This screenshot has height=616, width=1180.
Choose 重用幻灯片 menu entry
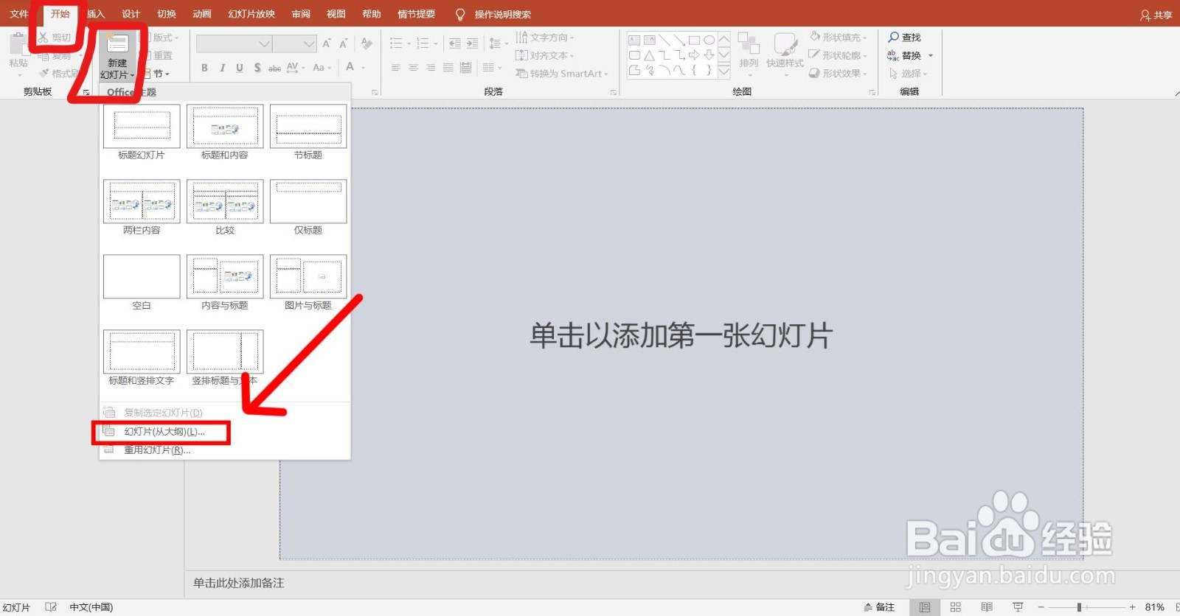click(x=225, y=450)
